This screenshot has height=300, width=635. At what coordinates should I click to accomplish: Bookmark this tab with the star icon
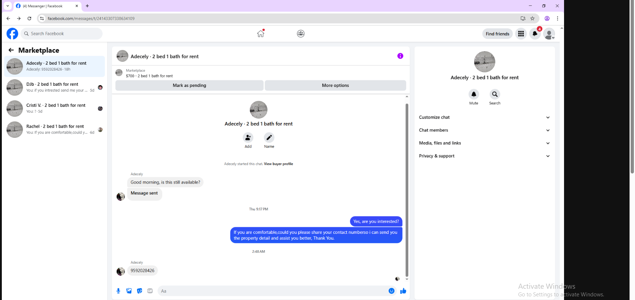(532, 19)
